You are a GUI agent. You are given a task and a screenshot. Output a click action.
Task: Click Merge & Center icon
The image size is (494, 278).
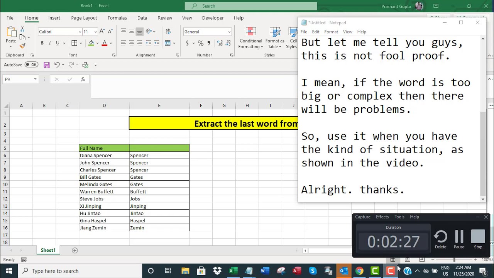(167, 43)
